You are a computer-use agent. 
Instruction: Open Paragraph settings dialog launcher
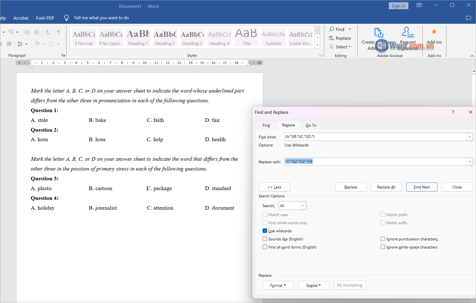click(x=63, y=55)
